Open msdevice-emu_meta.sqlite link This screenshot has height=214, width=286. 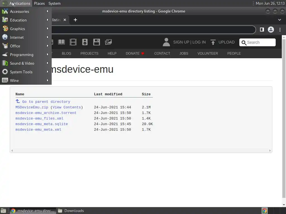[x=42, y=124]
